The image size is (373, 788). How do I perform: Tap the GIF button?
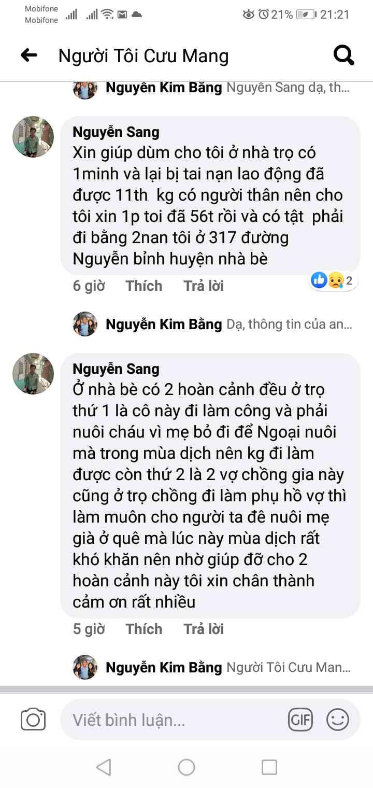301,720
